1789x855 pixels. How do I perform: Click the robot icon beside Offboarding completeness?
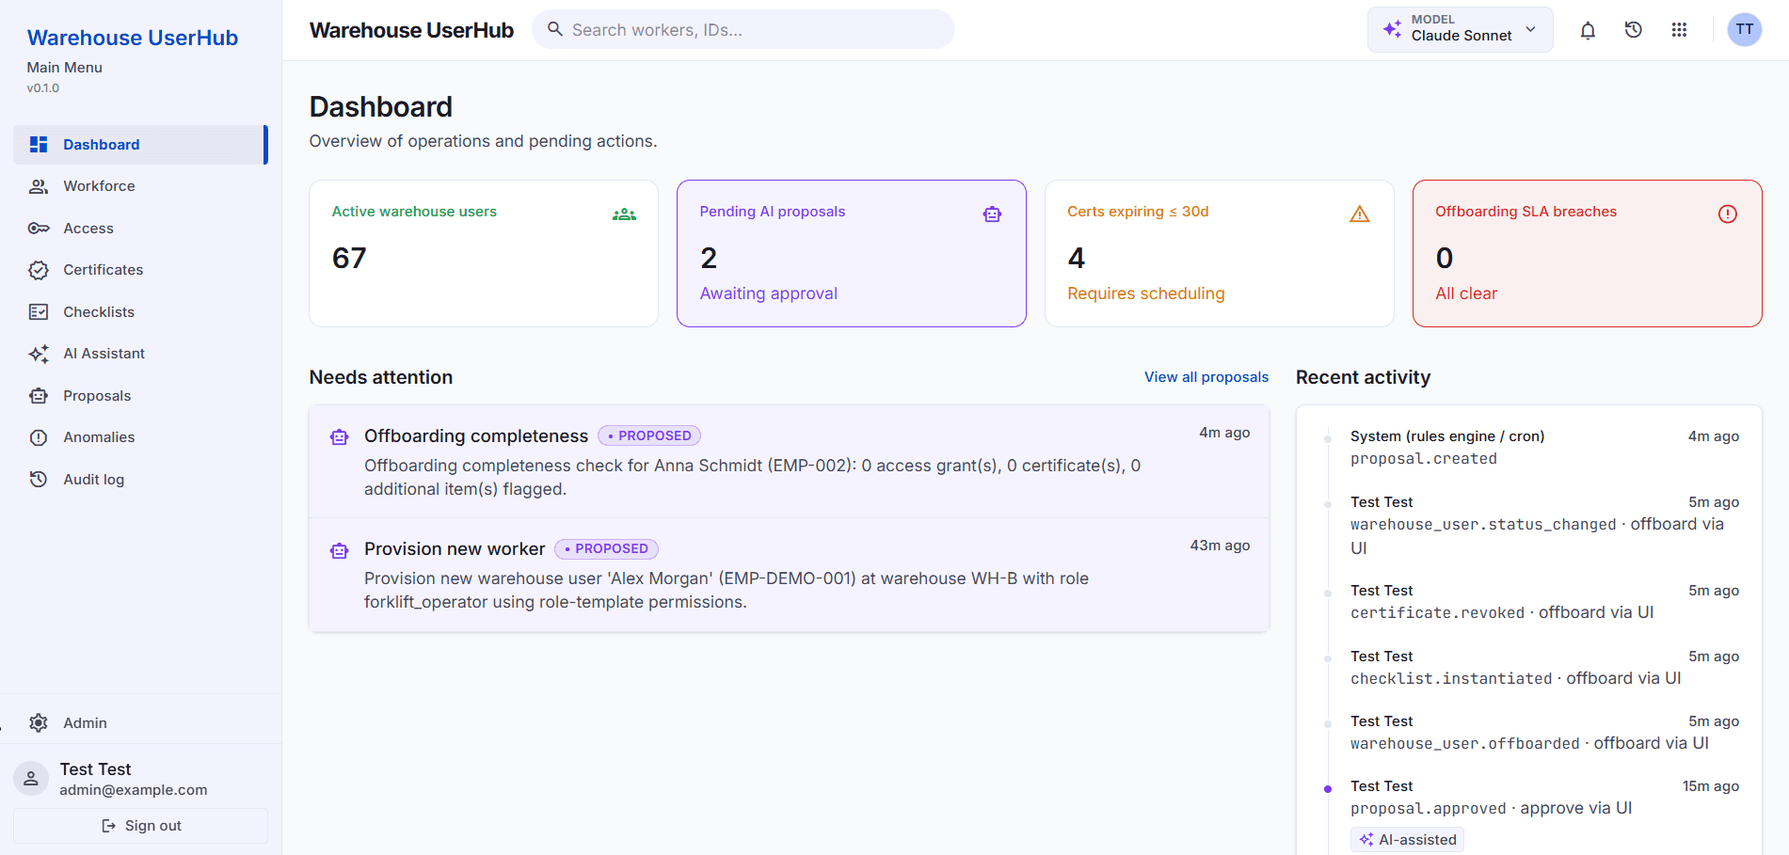(x=340, y=437)
